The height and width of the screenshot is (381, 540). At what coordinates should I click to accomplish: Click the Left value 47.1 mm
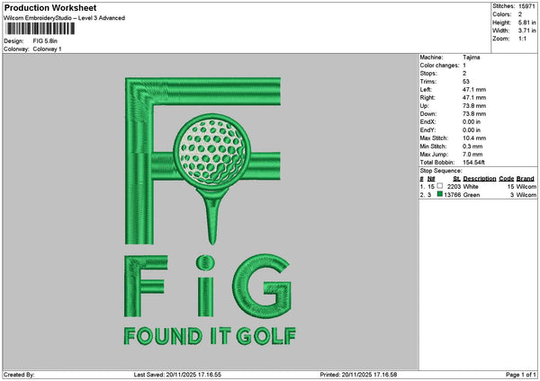pos(474,90)
